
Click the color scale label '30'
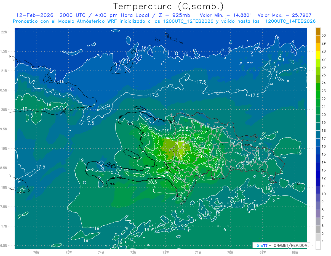tap(324, 35)
